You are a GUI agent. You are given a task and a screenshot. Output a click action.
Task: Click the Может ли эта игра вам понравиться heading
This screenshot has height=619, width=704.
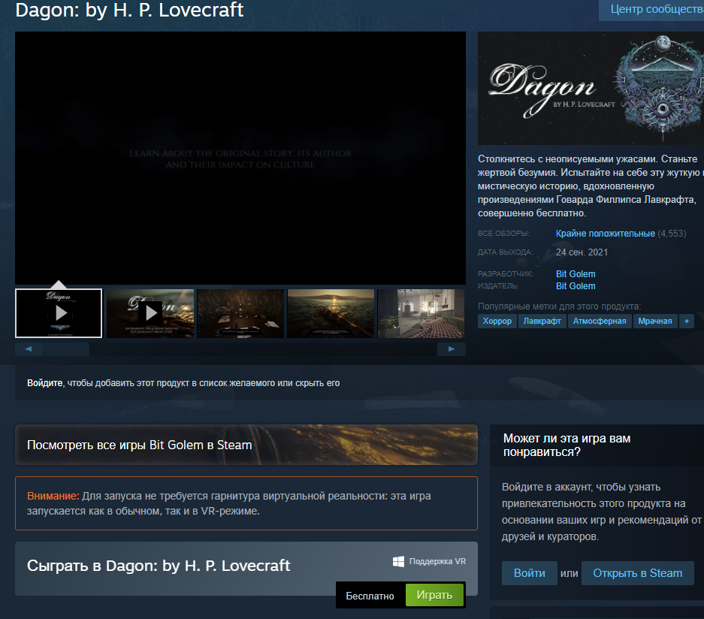(x=567, y=445)
